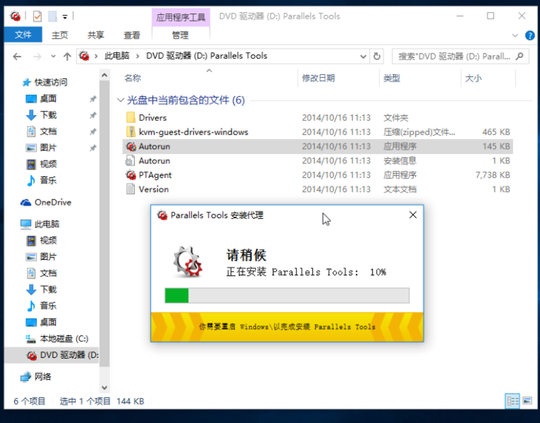The width and height of the screenshot is (540, 423).
Task: Switch to the 主页 ribbon tab
Action: [x=59, y=35]
